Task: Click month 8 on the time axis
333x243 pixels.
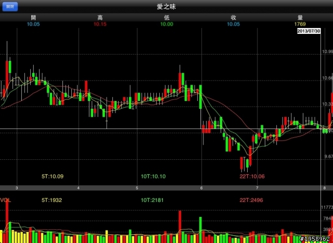Action: click(325, 188)
